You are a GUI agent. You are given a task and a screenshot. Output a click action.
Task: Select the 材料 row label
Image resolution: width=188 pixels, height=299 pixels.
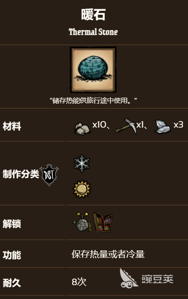[12, 126]
